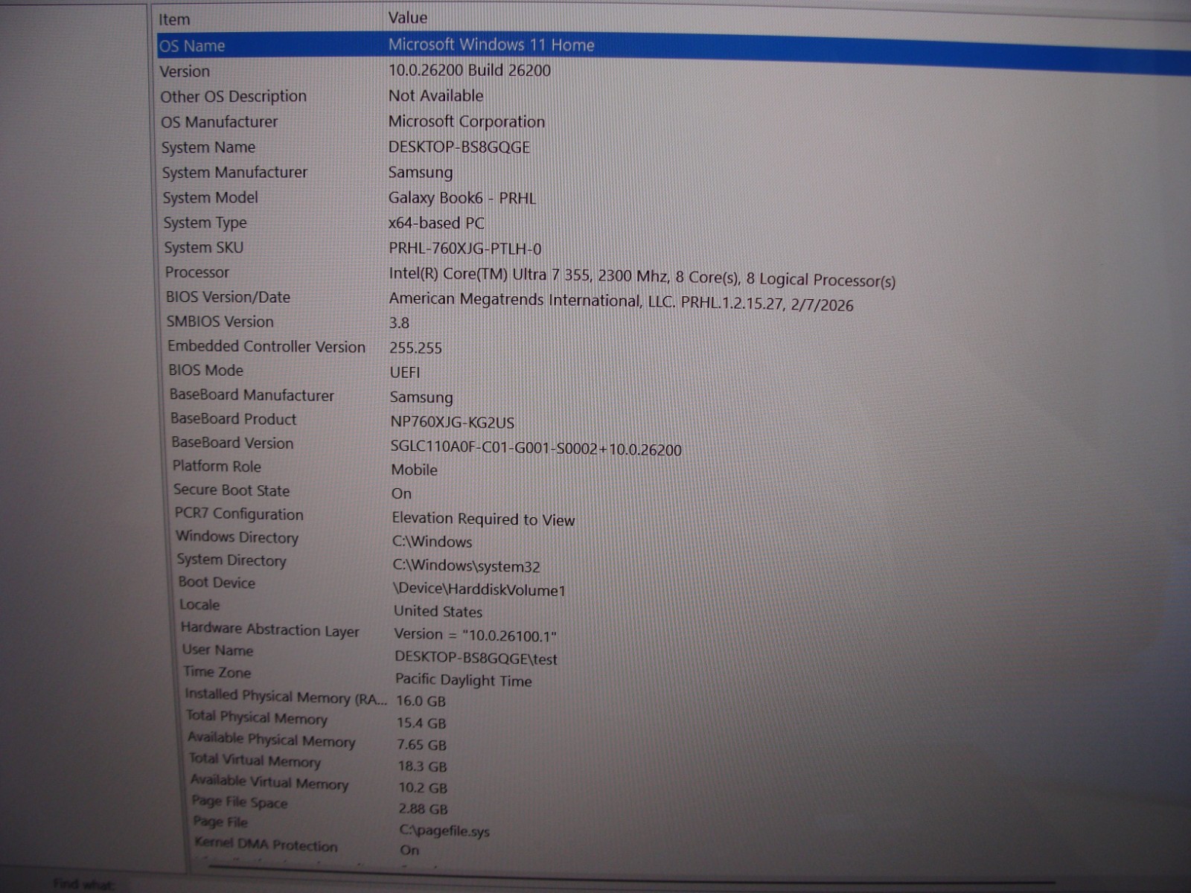Select the PCR7 Configuration row

(x=239, y=514)
